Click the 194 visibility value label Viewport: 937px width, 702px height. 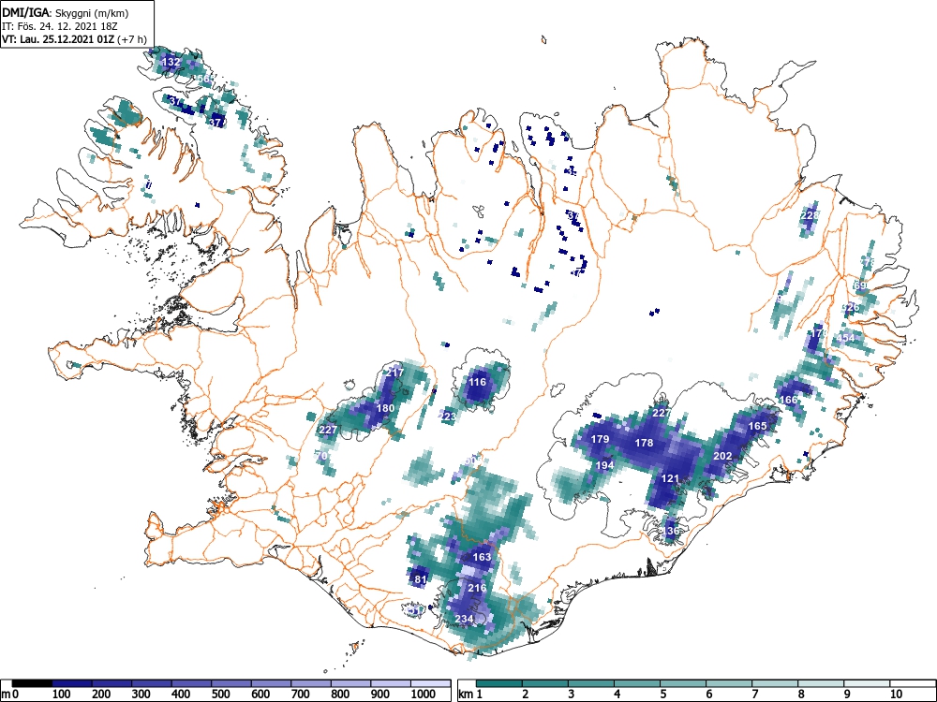pyautogui.click(x=604, y=465)
